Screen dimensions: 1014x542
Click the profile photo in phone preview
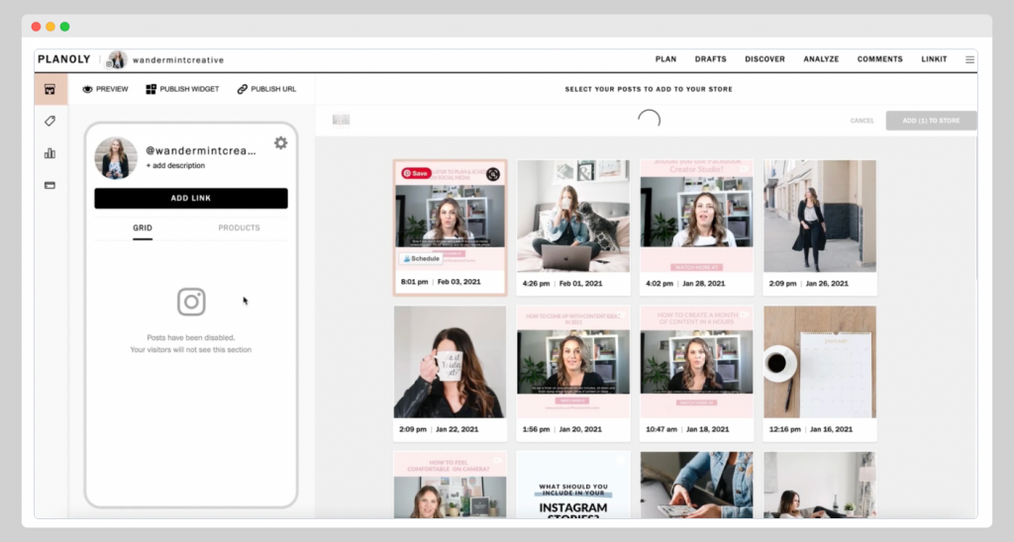(x=116, y=157)
